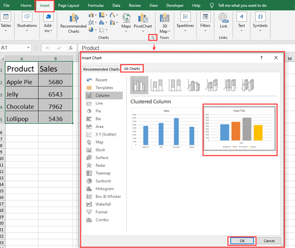This screenshot has width=295, height=248.
Task: Open the 3D Map tours button
Action: [165, 23]
